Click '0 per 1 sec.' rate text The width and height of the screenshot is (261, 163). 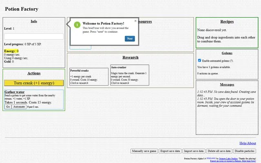(33, 107)
